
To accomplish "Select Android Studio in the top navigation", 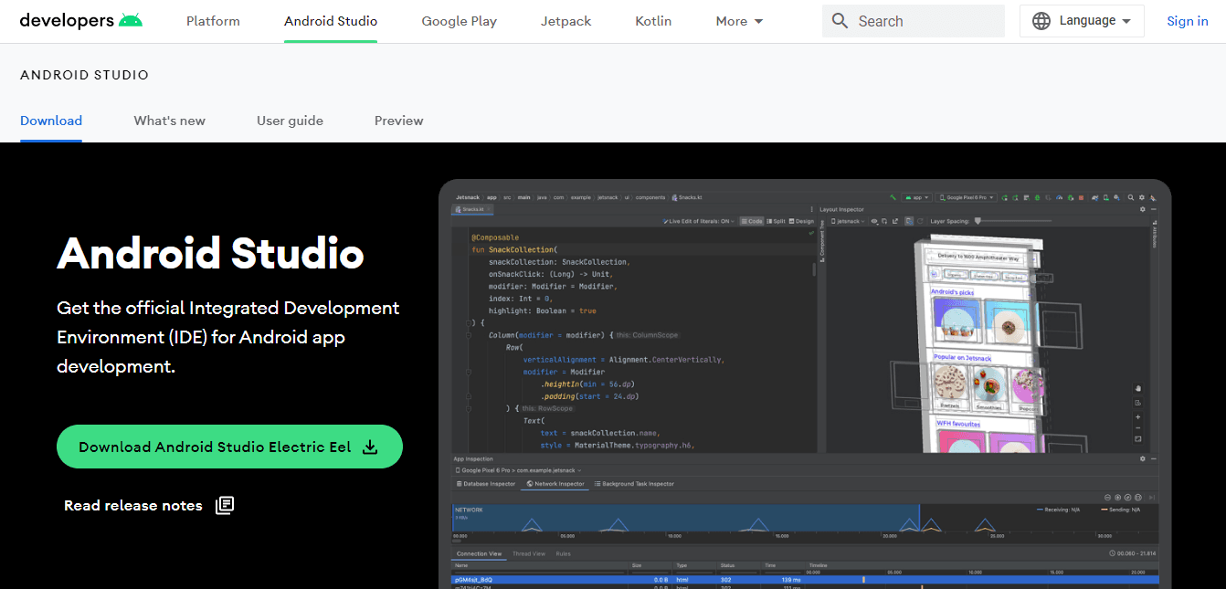I will click(331, 21).
